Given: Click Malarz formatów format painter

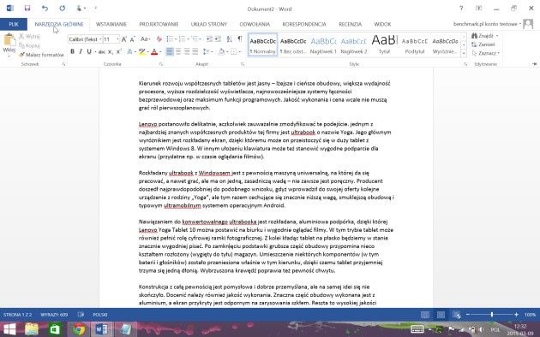Looking at the screenshot, I should point(41,55).
